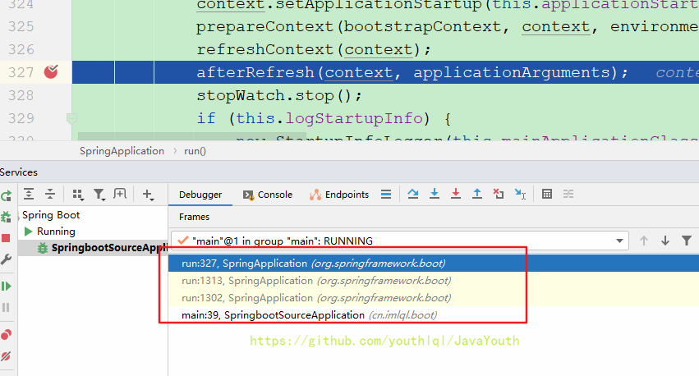The image size is (699, 376).
Task: Select the main:39 SpringbootSourceApplication frame
Action: 309,314
